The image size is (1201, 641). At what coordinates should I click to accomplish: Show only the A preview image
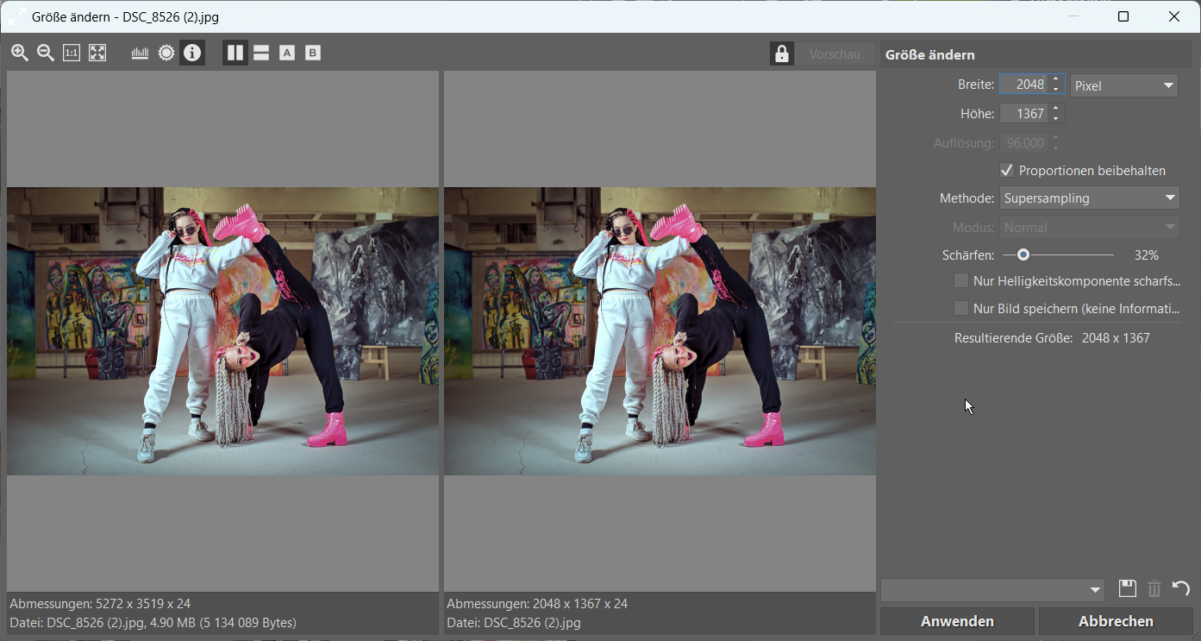point(287,53)
